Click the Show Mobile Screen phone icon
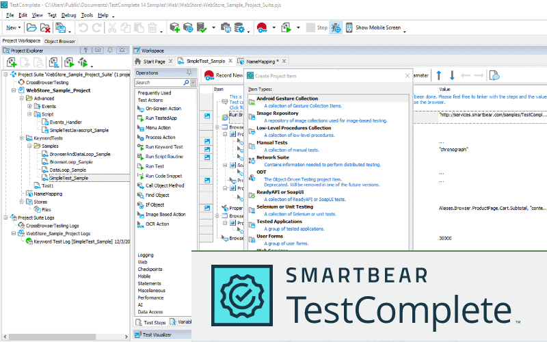 point(349,27)
